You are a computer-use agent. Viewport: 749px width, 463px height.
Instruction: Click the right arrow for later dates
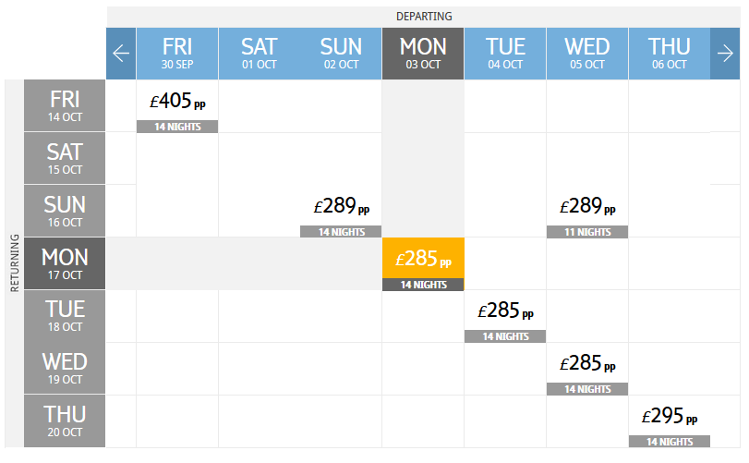tap(725, 53)
